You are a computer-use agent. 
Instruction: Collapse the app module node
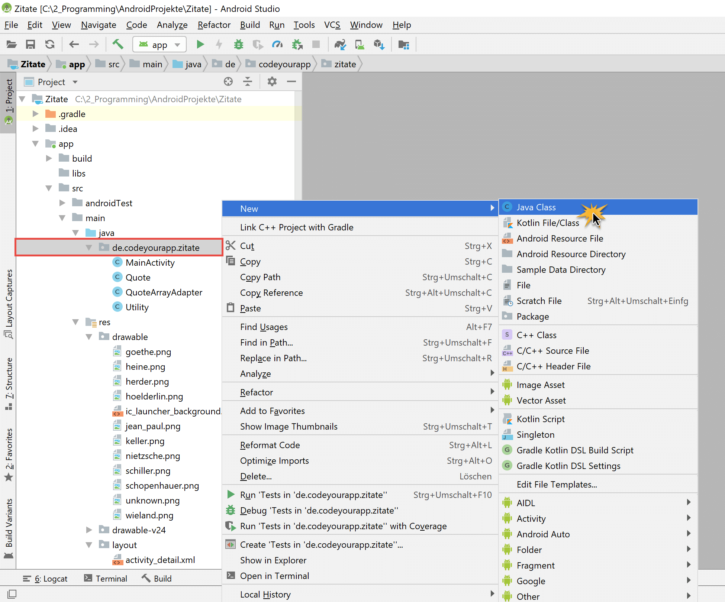(x=36, y=143)
